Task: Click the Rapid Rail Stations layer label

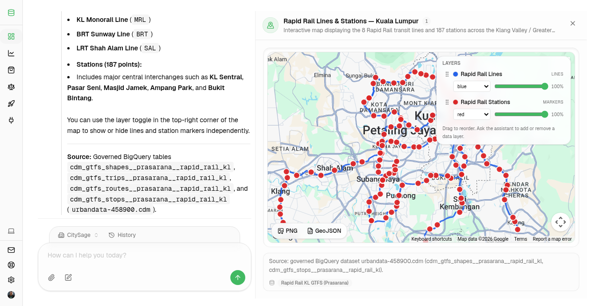Action: (485, 102)
